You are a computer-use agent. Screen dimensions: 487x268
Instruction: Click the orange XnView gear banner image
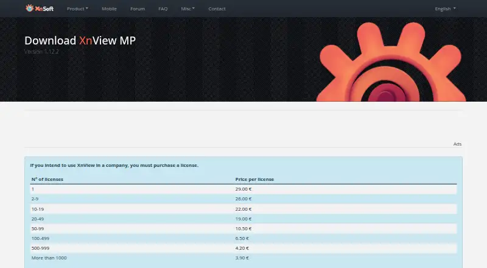click(x=391, y=62)
